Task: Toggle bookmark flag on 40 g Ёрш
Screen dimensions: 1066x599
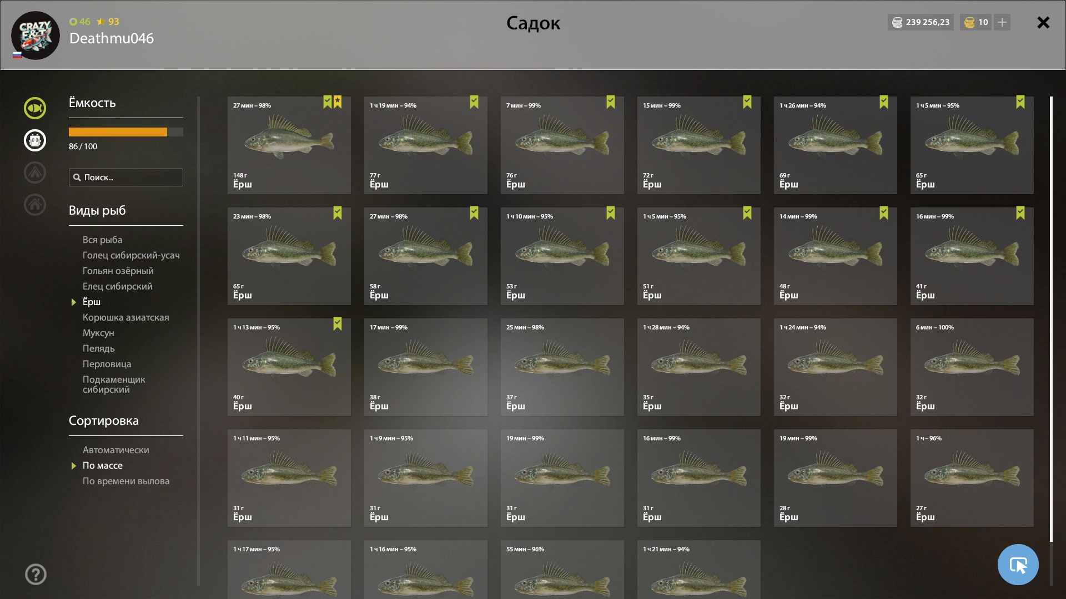Action: [x=338, y=324]
